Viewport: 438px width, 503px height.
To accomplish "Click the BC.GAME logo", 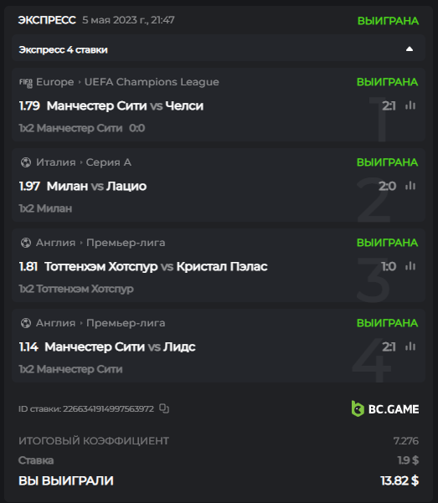I will pos(385,408).
